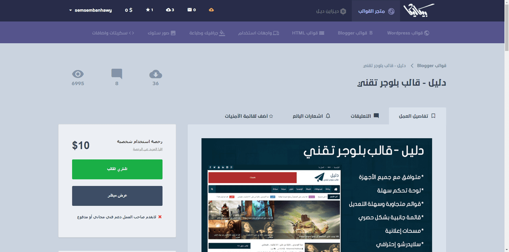The width and height of the screenshot is (509, 252).
Task: Open قوالب Wordpress via the globe icon
Action: 407,33
